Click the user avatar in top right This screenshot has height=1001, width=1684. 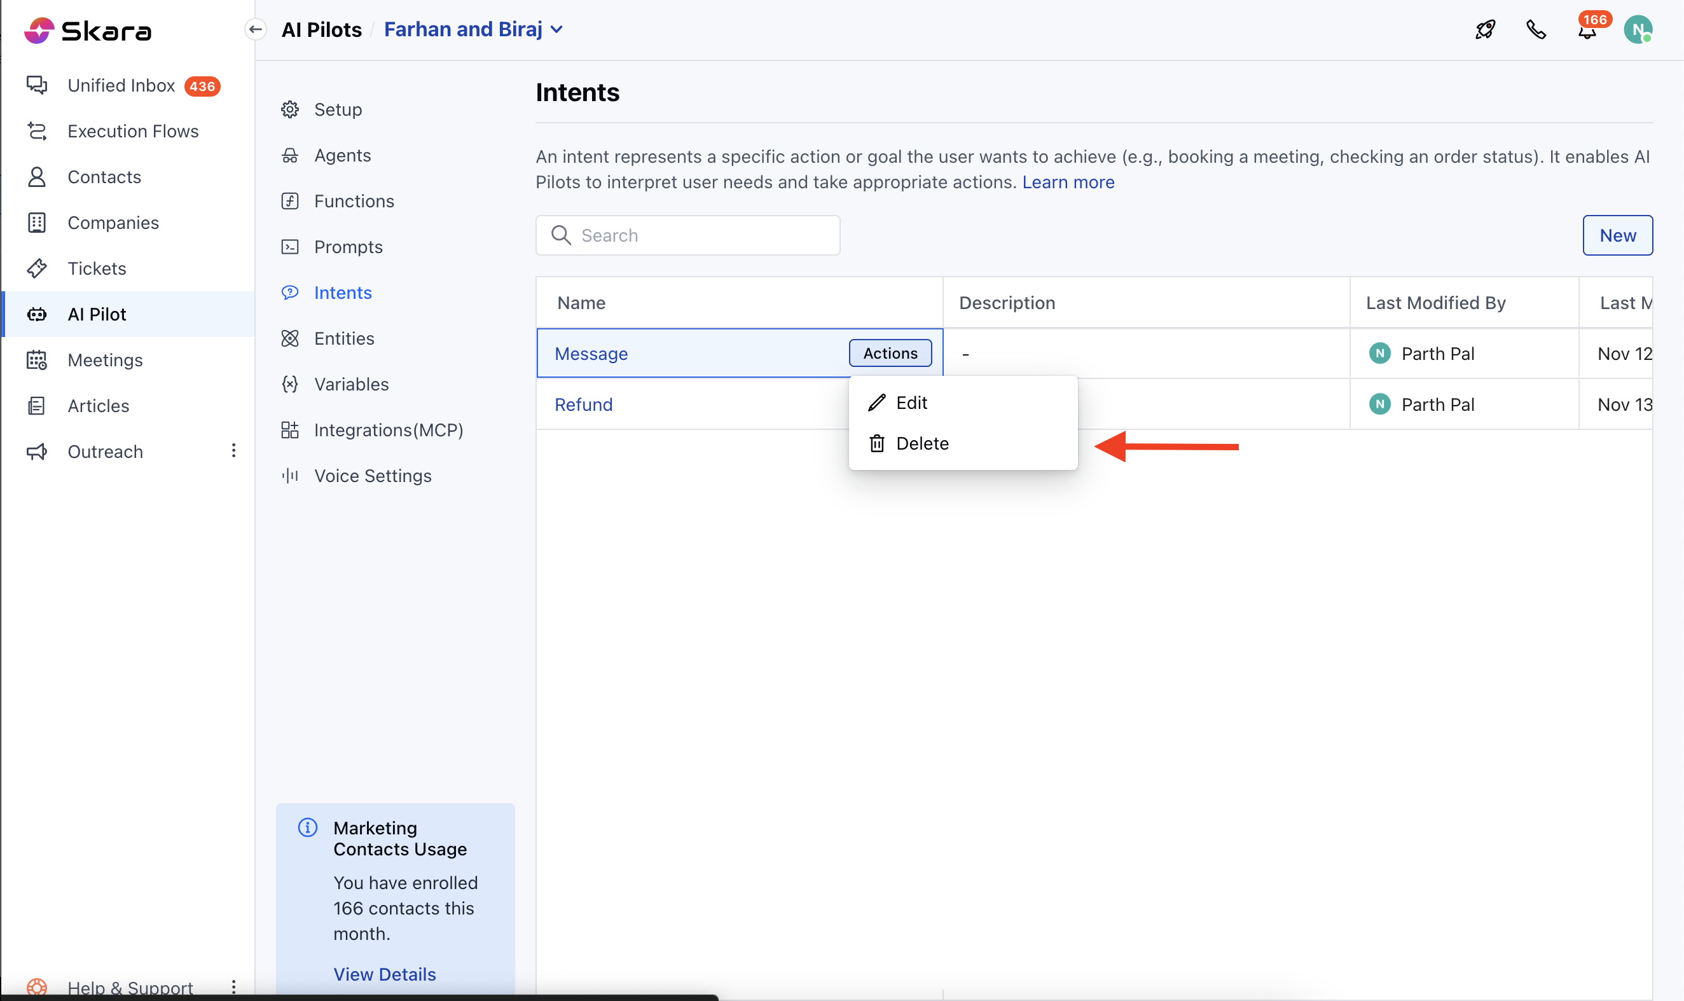tap(1637, 30)
